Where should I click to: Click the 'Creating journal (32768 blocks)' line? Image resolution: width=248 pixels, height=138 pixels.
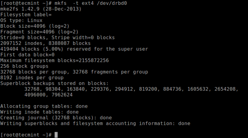pyautogui.click(x=56, y=118)
